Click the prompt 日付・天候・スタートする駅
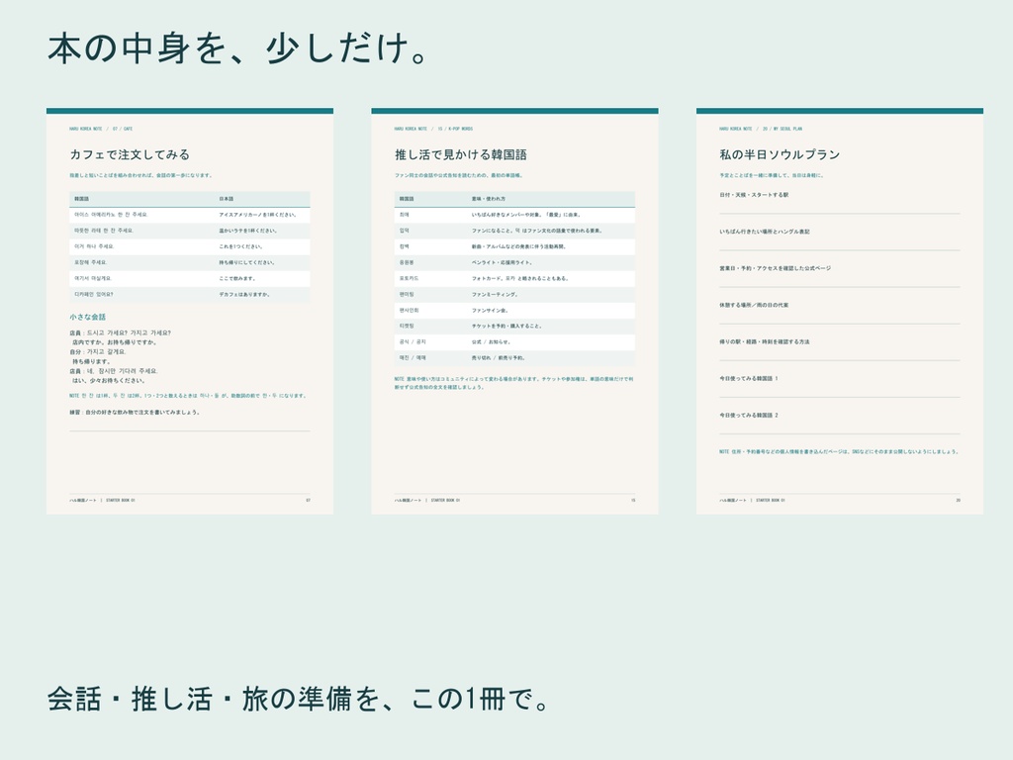This screenshot has width=1013, height=760. pos(754,195)
